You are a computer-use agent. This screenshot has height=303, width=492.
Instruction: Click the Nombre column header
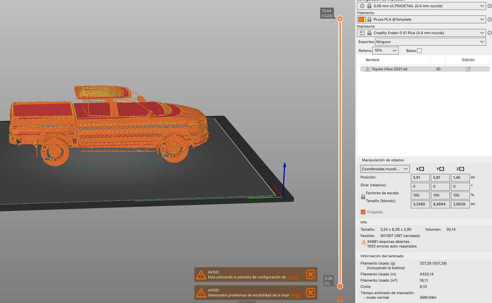pos(372,60)
